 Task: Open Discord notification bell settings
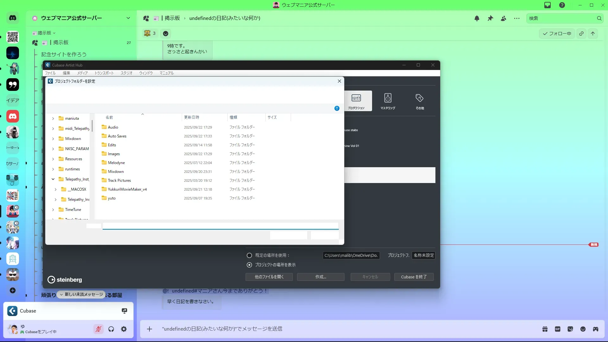[x=477, y=18]
